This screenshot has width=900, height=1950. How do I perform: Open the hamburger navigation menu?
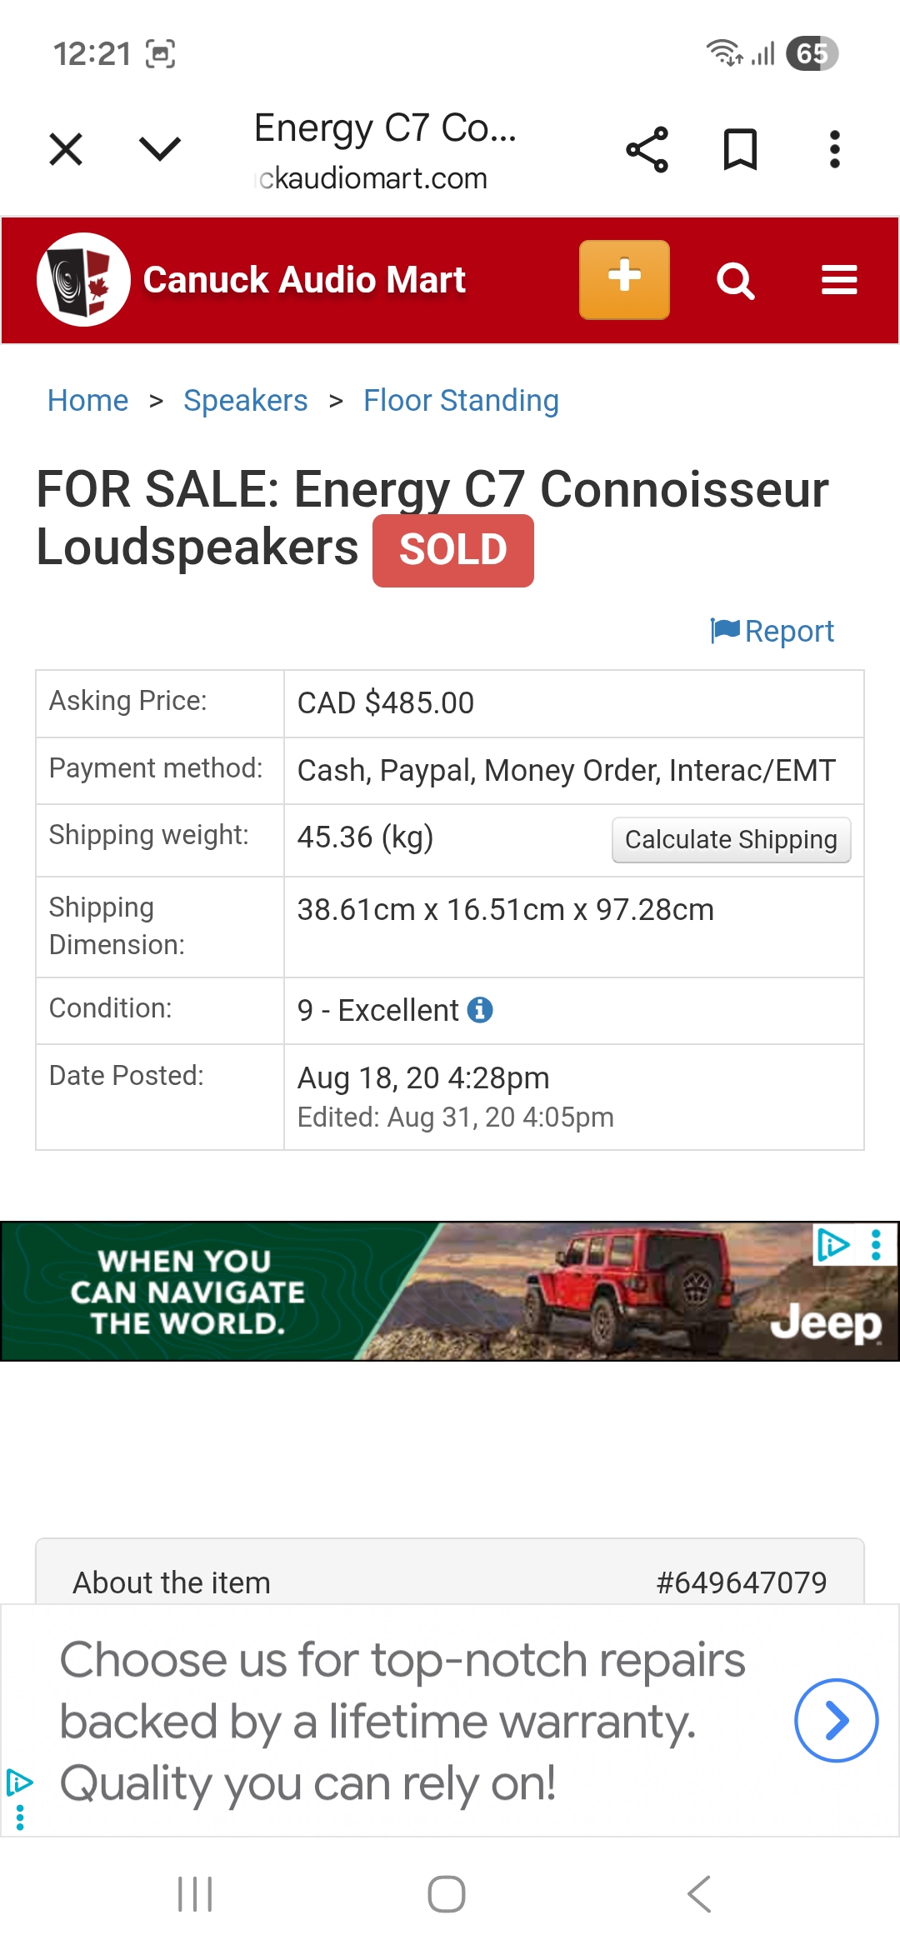click(838, 281)
